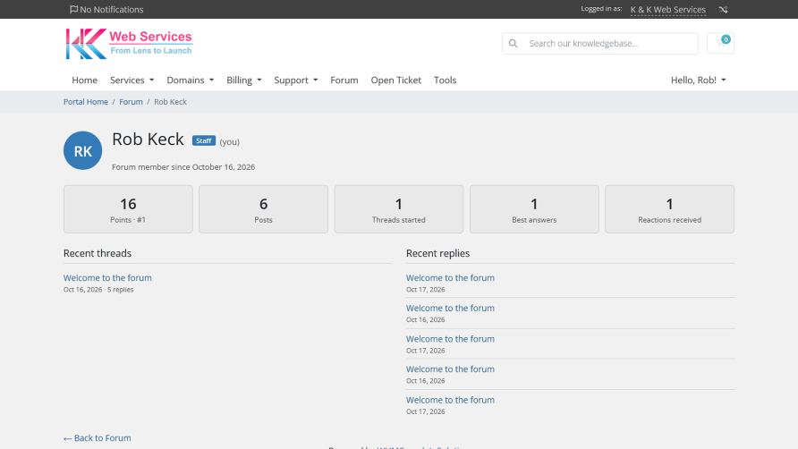Viewport: 798px width, 449px height.
Task: Click the Rob Keck breadcrumb text
Action: coord(171,102)
